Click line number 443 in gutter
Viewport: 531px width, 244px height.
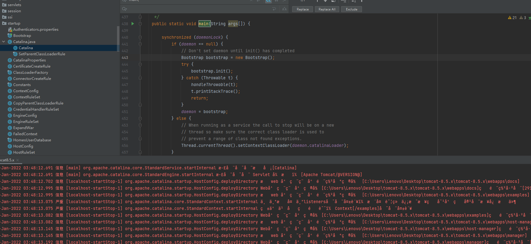[x=125, y=57]
